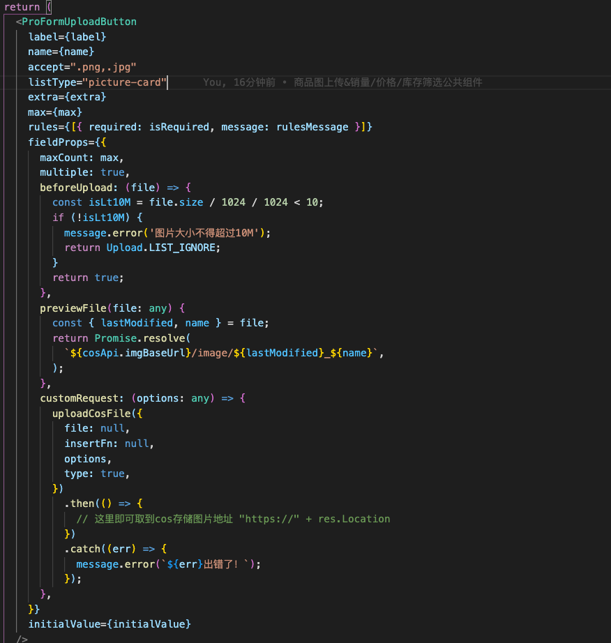Viewport: 611px width, 643px height.
Task: Click Upload.LIST_IGNORE return value
Action: click(x=160, y=248)
